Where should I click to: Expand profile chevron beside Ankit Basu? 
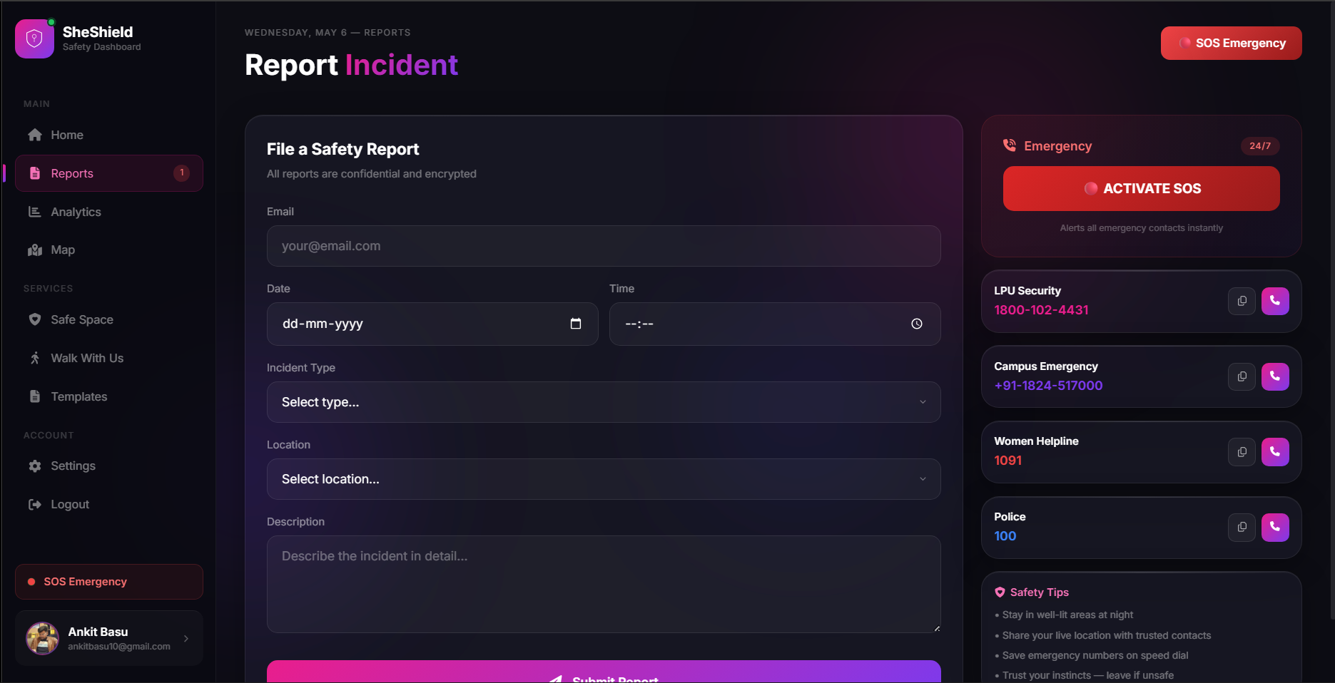coord(186,639)
